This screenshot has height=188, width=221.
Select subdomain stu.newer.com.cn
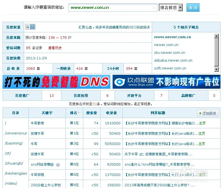tap(169, 53)
